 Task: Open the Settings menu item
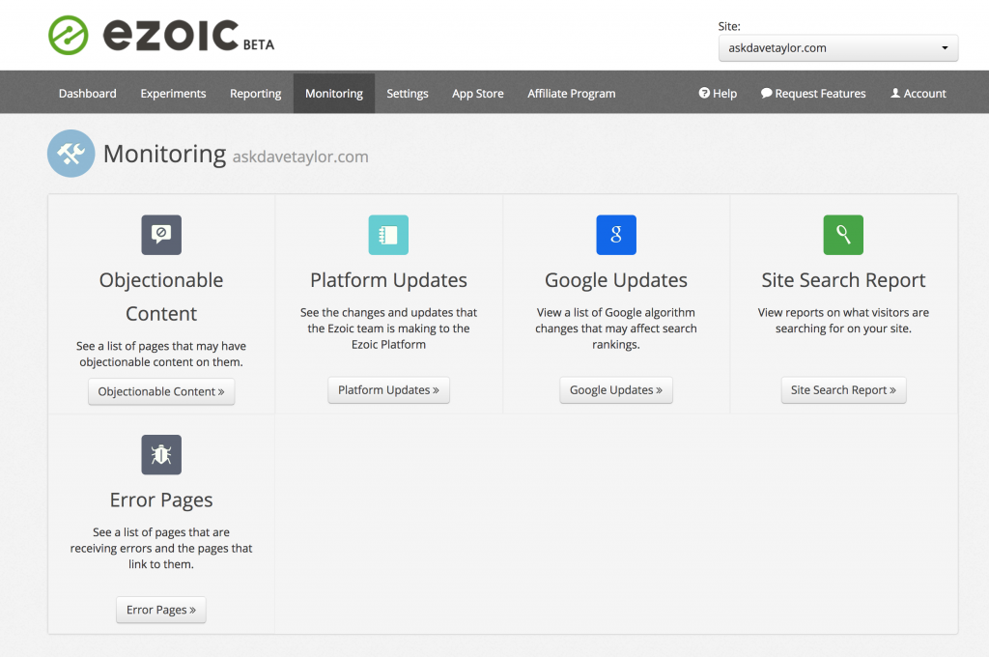(408, 94)
